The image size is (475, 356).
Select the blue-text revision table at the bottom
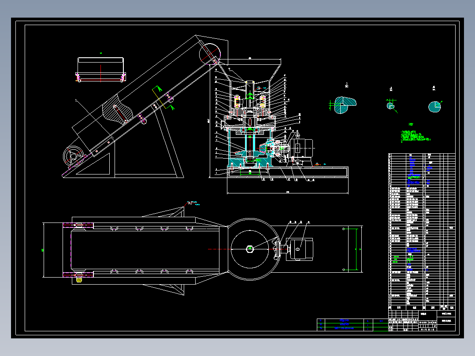pos(353,324)
